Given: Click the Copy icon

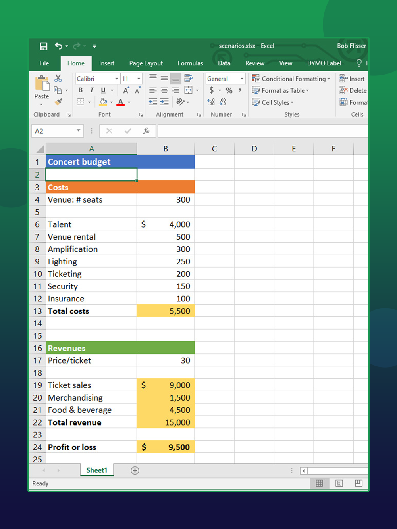Looking at the screenshot, I should [58, 90].
